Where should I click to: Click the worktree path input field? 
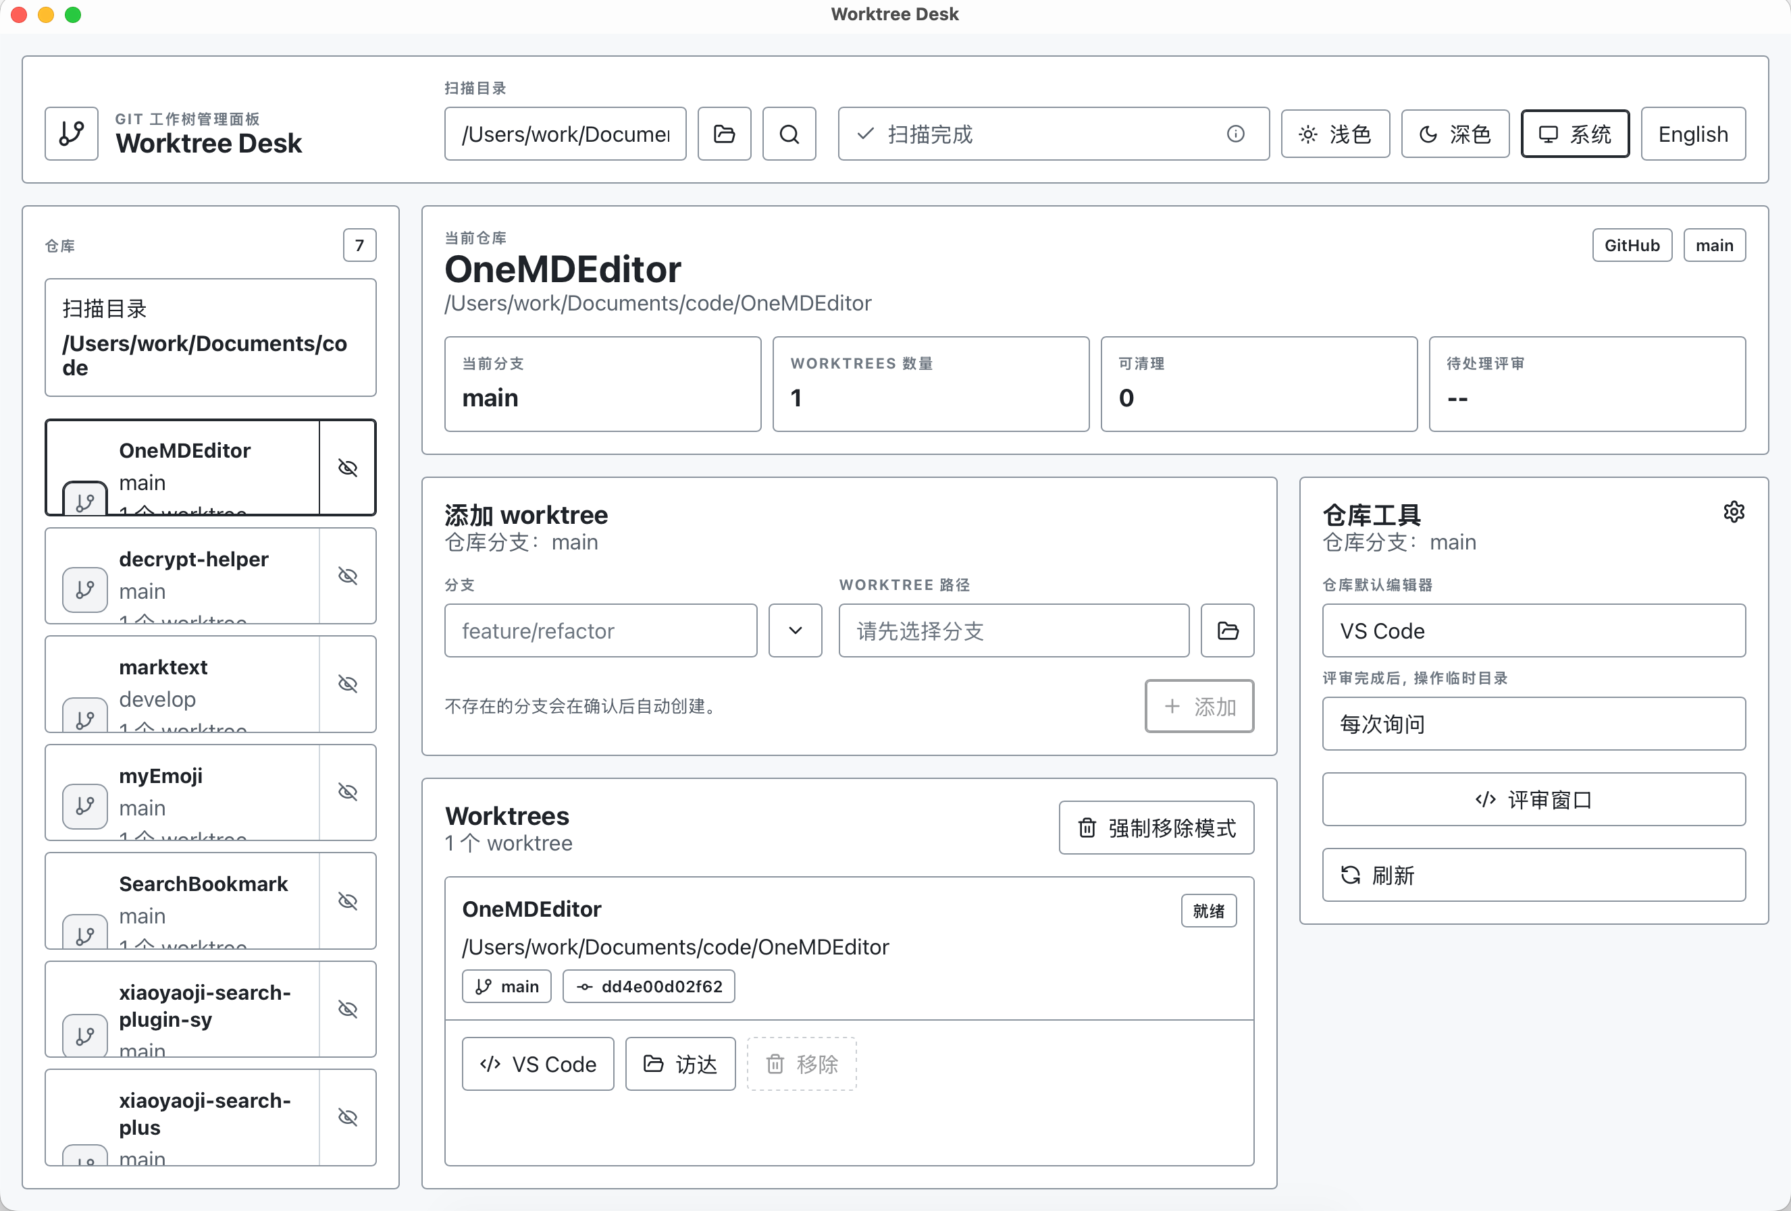click(1014, 631)
